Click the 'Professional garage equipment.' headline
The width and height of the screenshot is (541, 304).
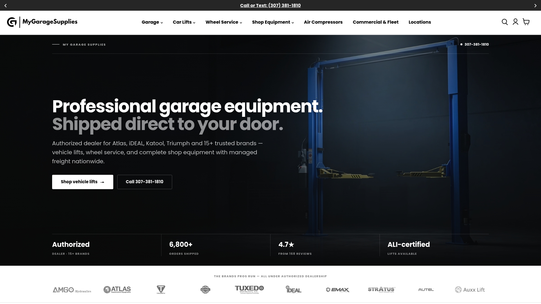pos(187,106)
